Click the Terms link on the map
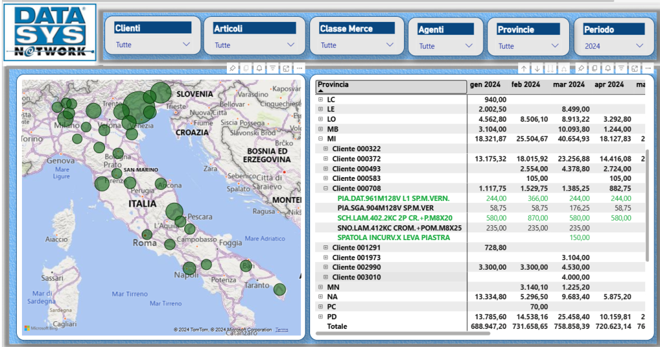 click(282, 330)
